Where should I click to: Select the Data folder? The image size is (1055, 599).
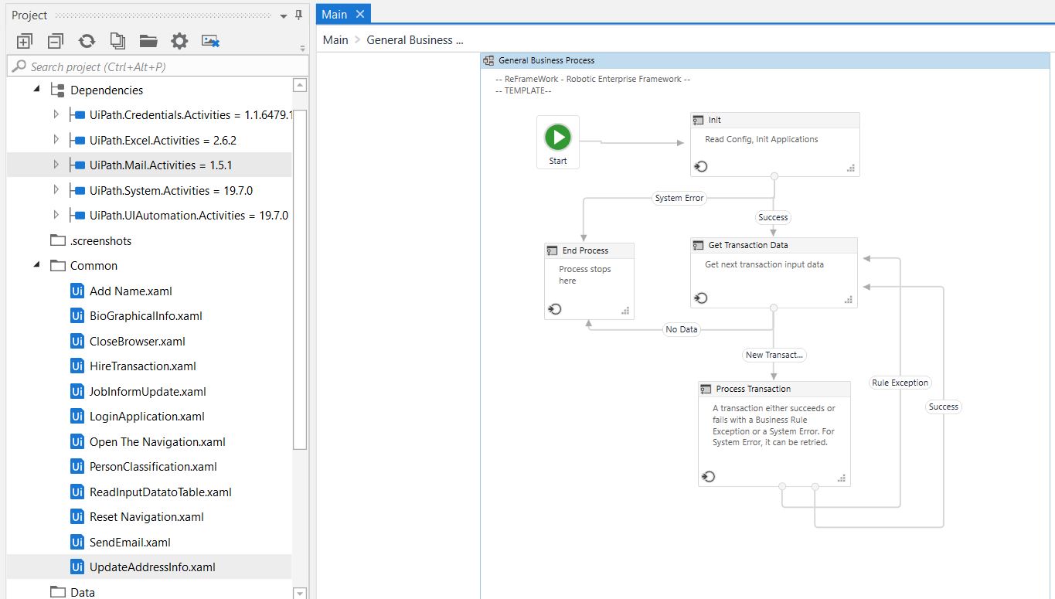click(x=83, y=592)
